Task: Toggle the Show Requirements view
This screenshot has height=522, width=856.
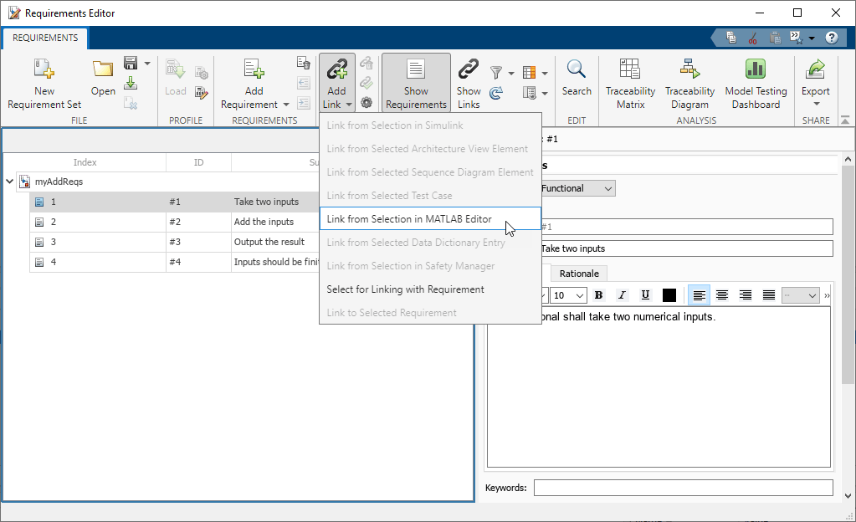Action: pyautogui.click(x=416, y=84)
